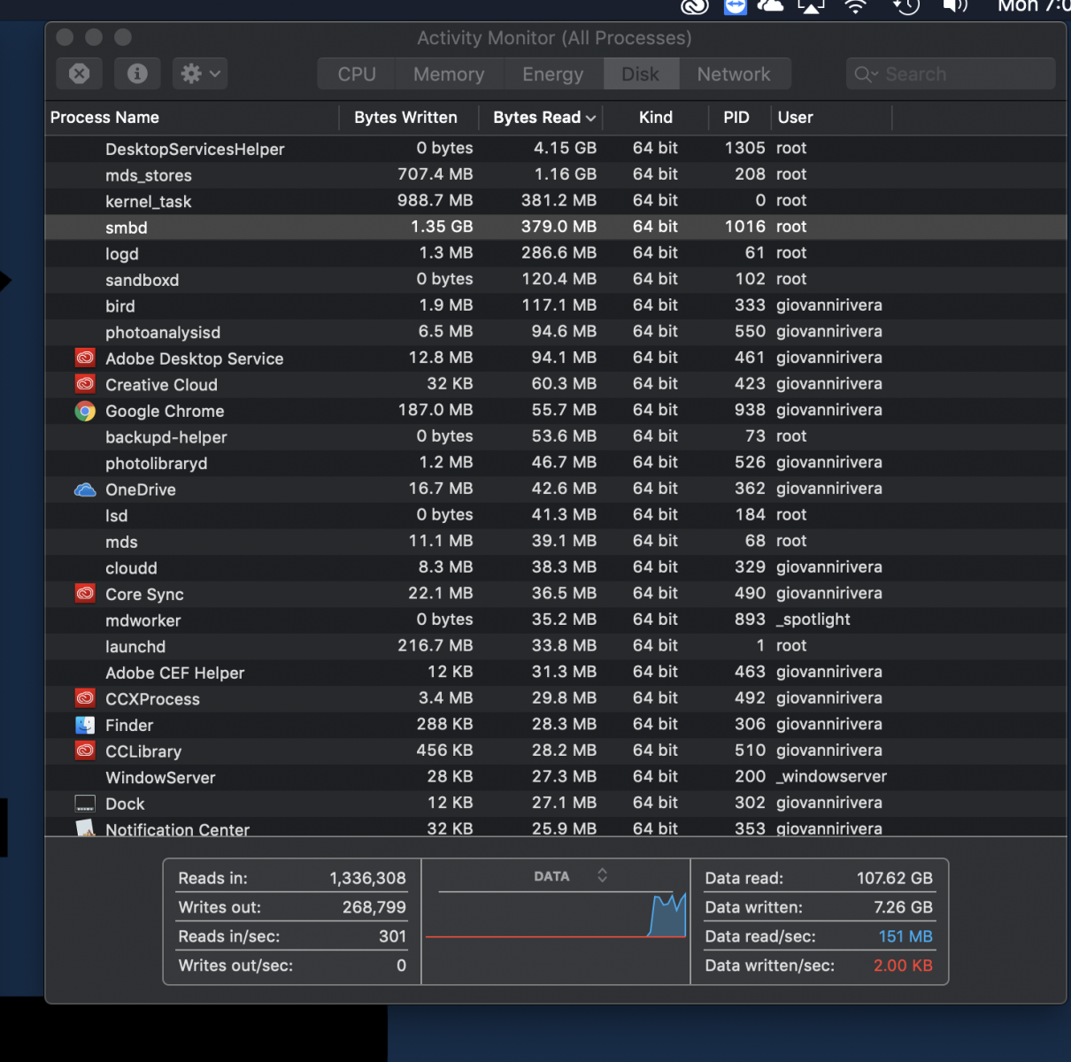This screenshot has height=1062, width=1071.
Task: Click the Reads in 1,336,308 value
Action: point(367,878)
